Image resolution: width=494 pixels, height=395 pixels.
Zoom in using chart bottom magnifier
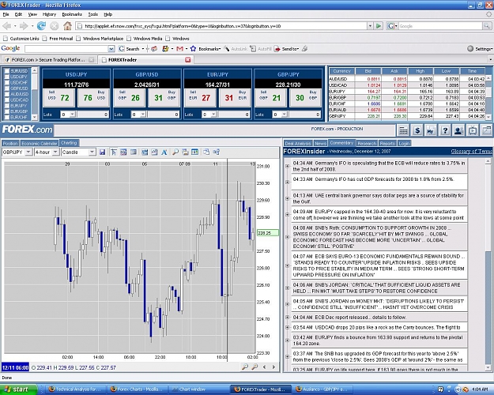click(245, 367)
